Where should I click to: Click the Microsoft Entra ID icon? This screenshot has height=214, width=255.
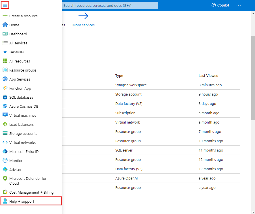click(5, 152)
